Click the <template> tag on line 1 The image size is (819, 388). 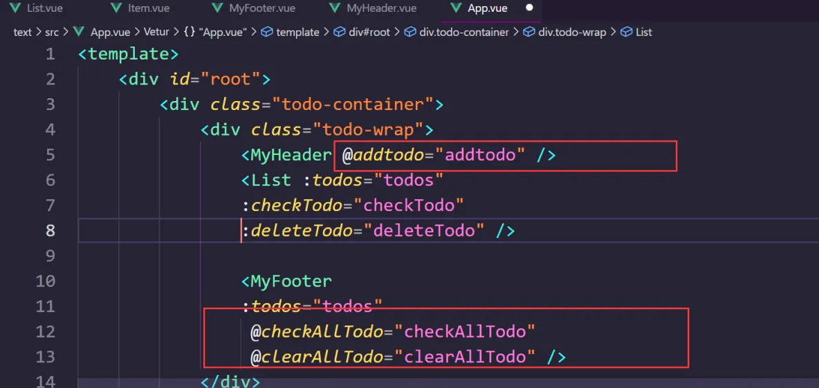[129, 55]
